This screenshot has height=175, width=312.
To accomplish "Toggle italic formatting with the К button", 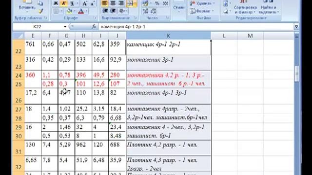I will pyautogui.click(x=64, y=3).
